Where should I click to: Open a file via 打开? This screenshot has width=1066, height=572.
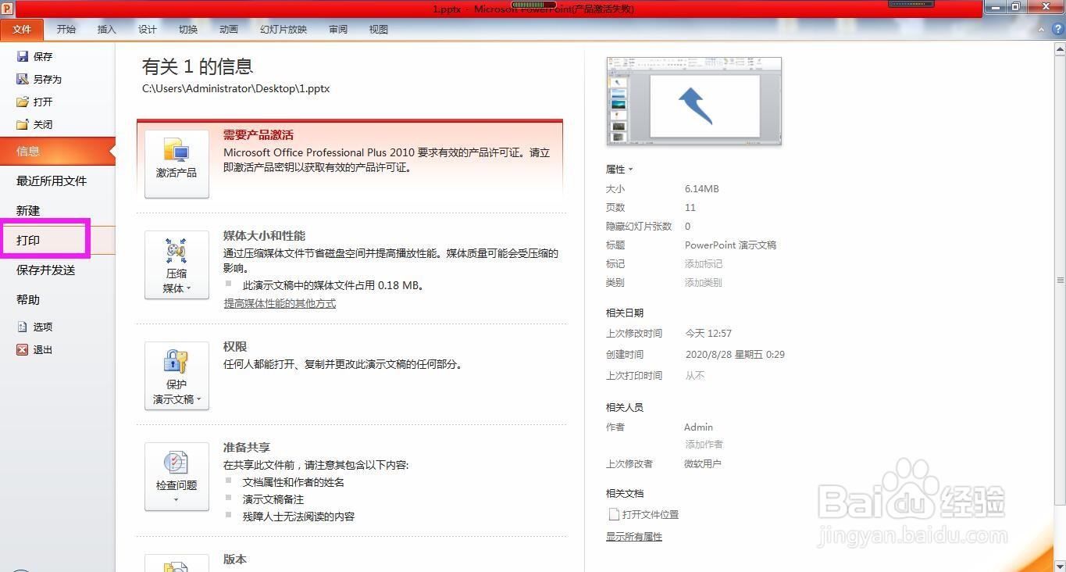(x=34, y=102)
